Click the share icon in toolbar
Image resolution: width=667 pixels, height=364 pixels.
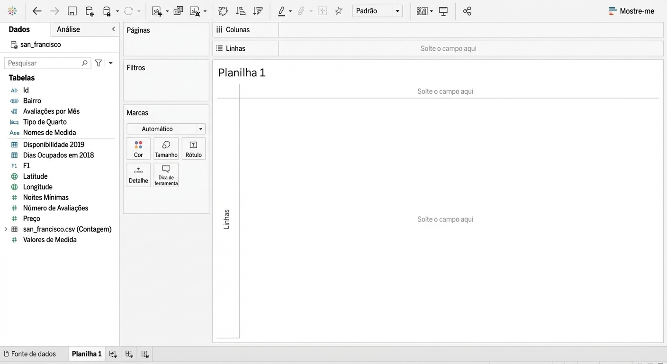(467, 11)
